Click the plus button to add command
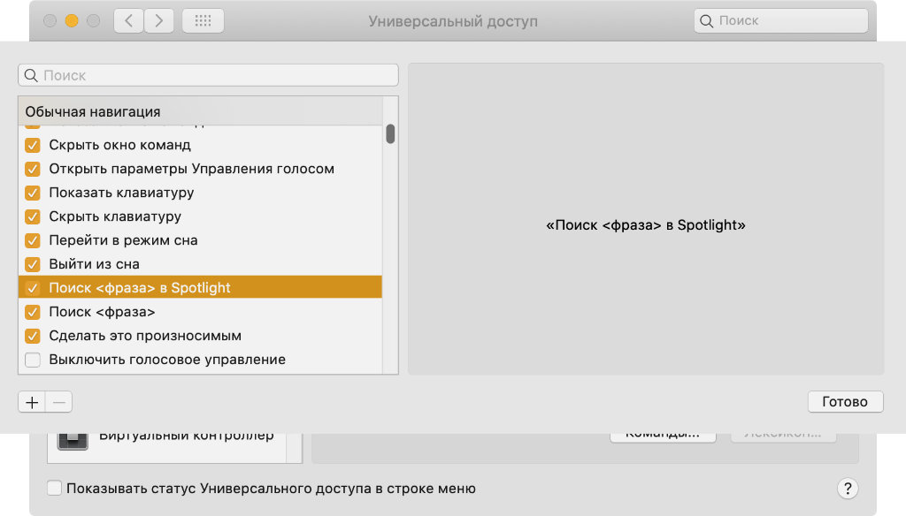 32,402
